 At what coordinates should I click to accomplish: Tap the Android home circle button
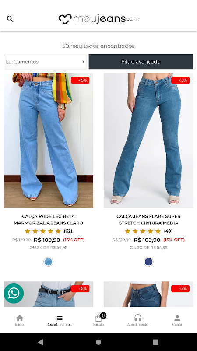pyautogui.click(x=98, y=342)
